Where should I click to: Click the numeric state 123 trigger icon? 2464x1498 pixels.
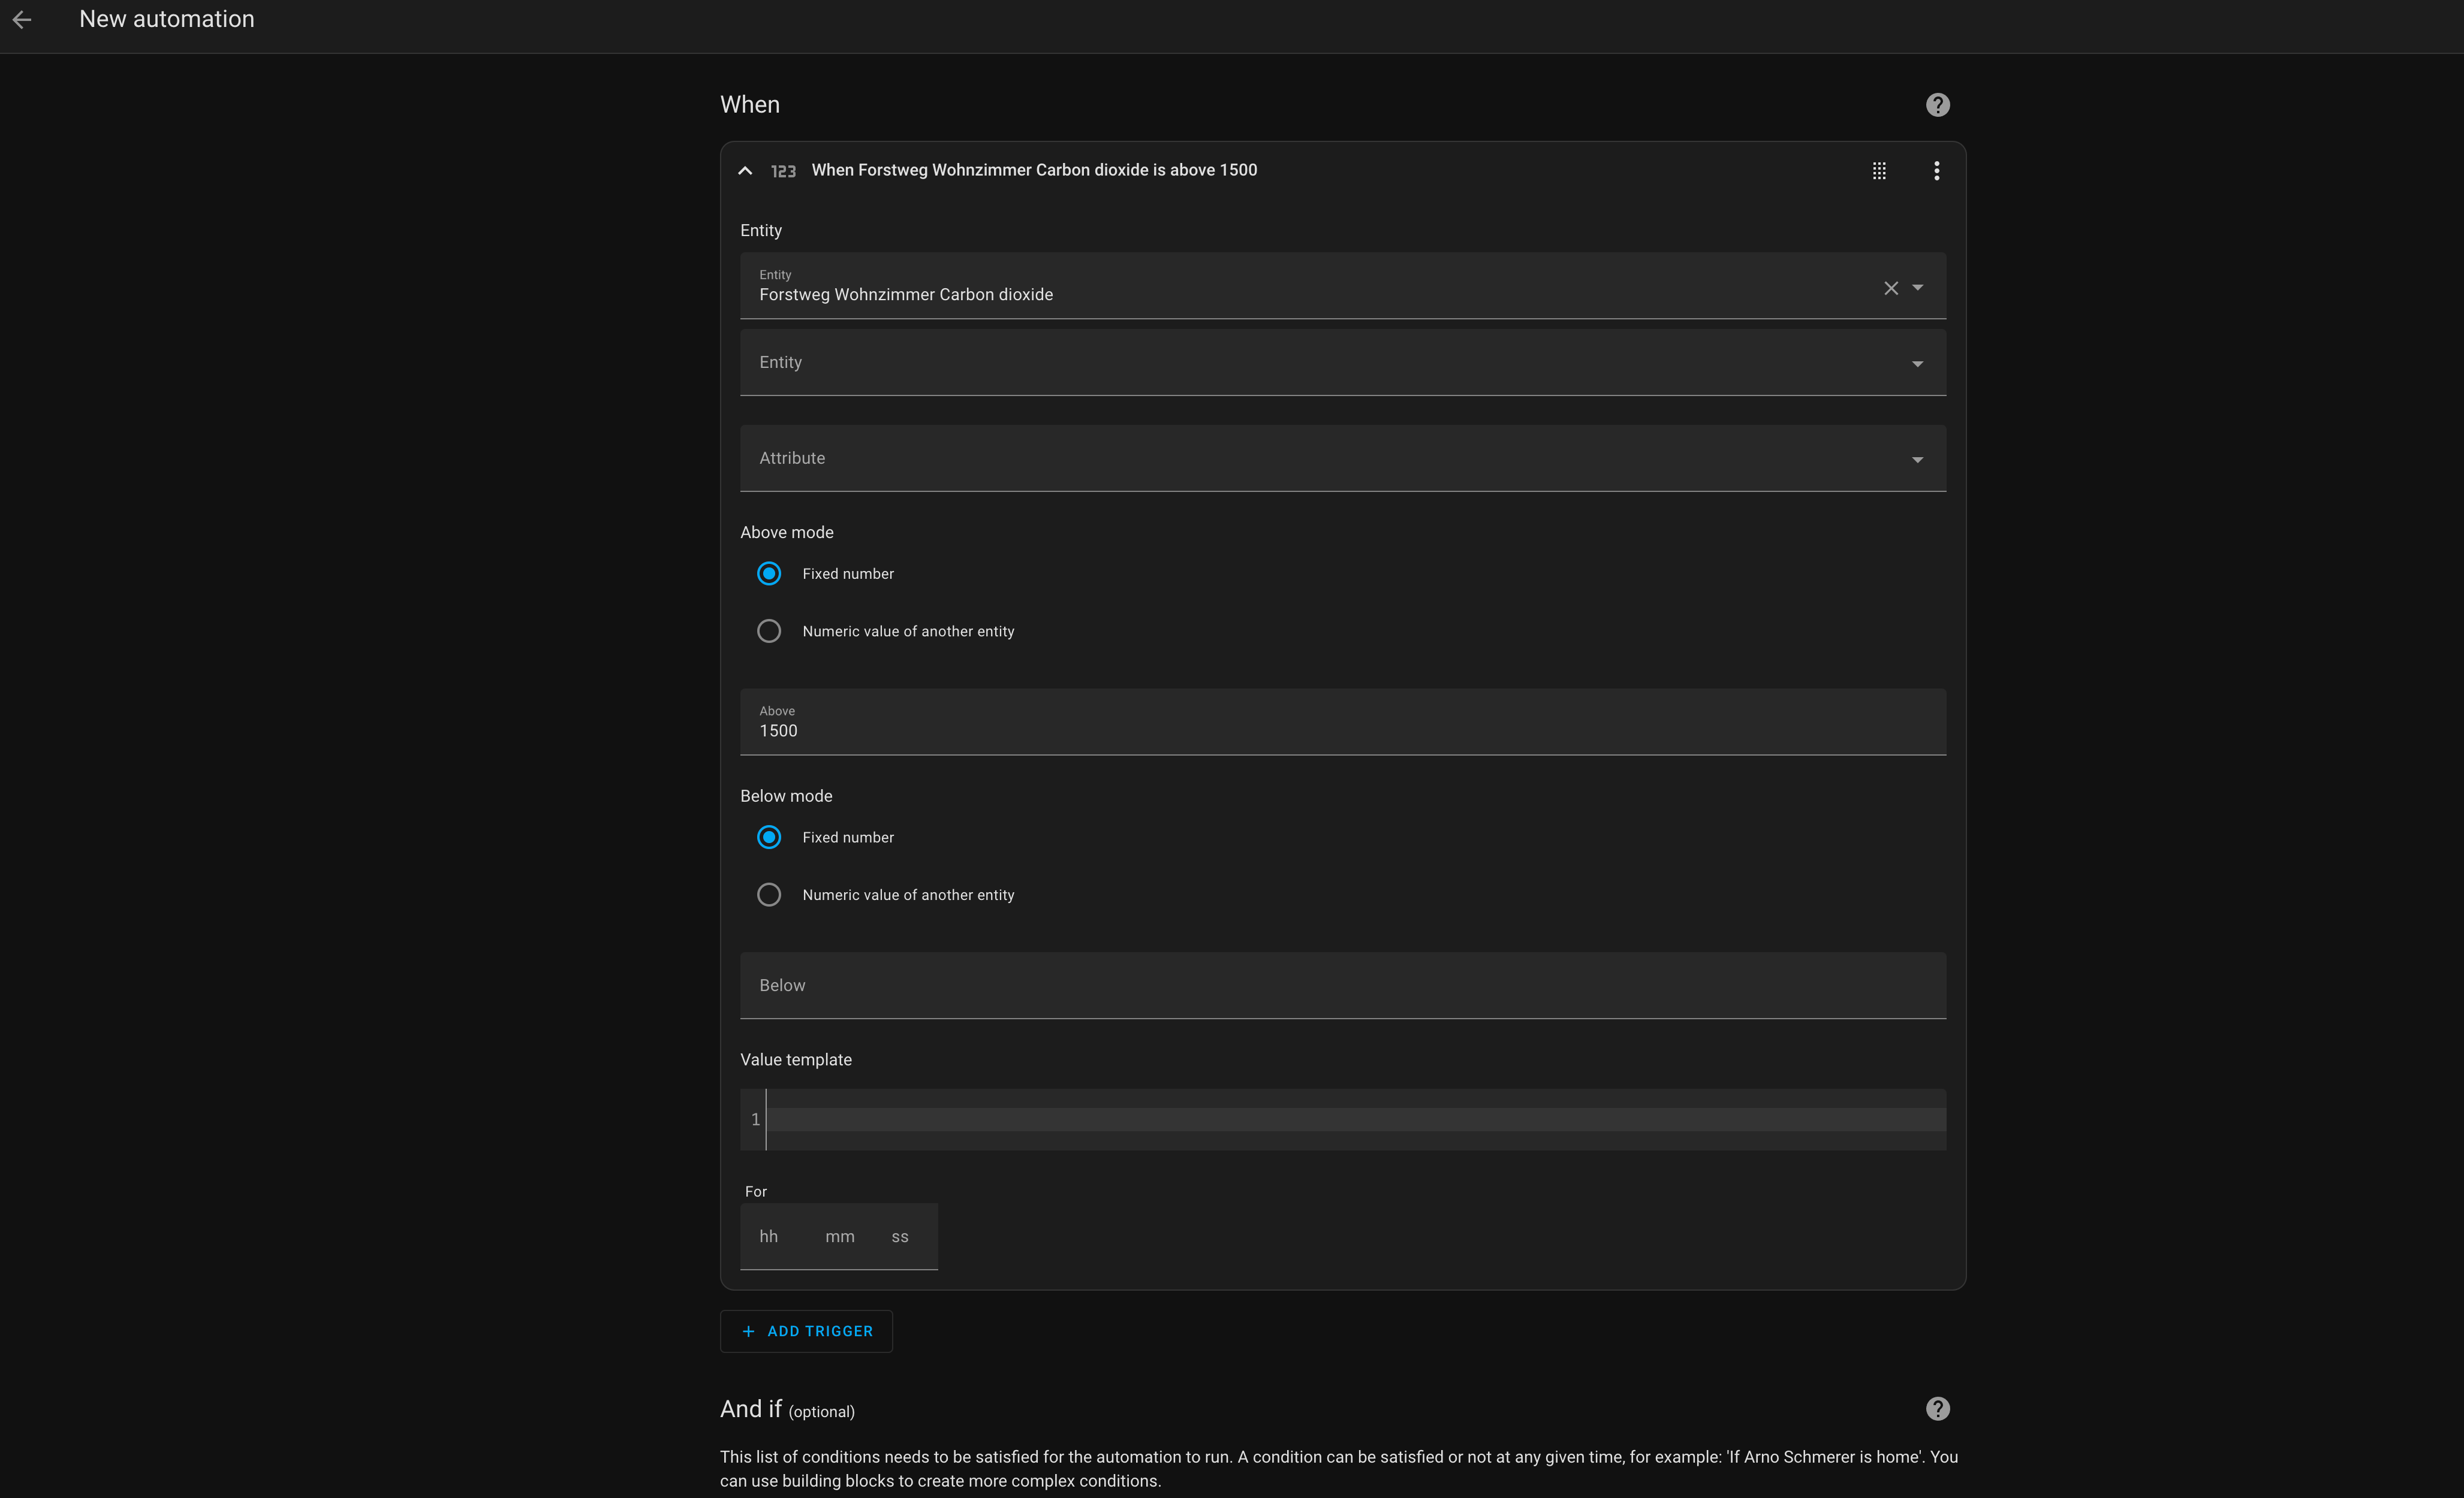783,171
